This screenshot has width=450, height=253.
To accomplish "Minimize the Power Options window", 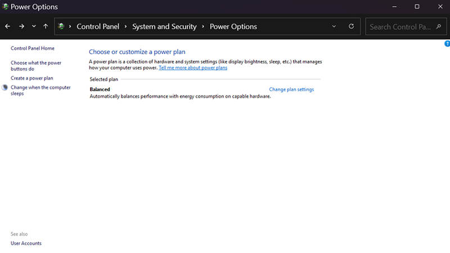I will tap(395, 7).
